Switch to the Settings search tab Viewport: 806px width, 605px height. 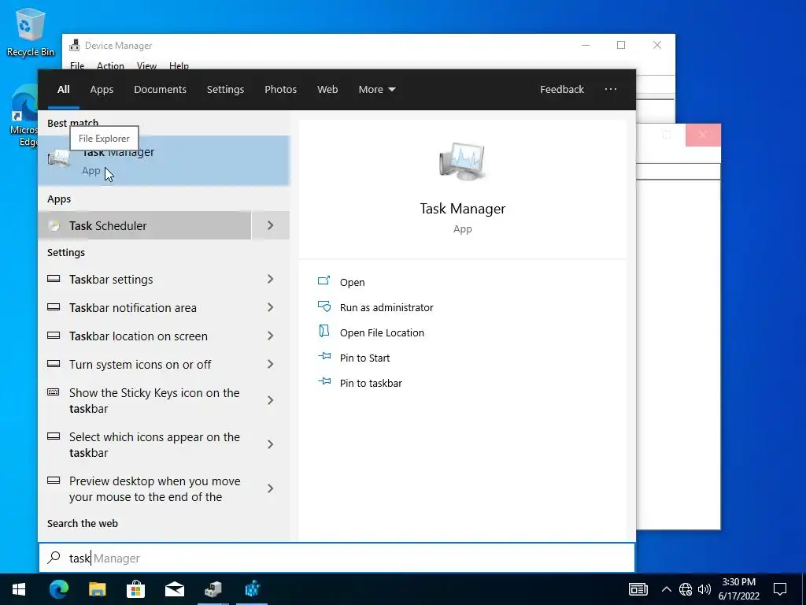coord(225,90)
